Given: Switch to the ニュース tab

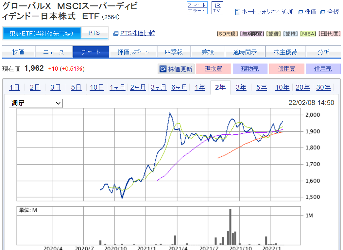Looking at the screenshot, I should (x=54, y=52).
